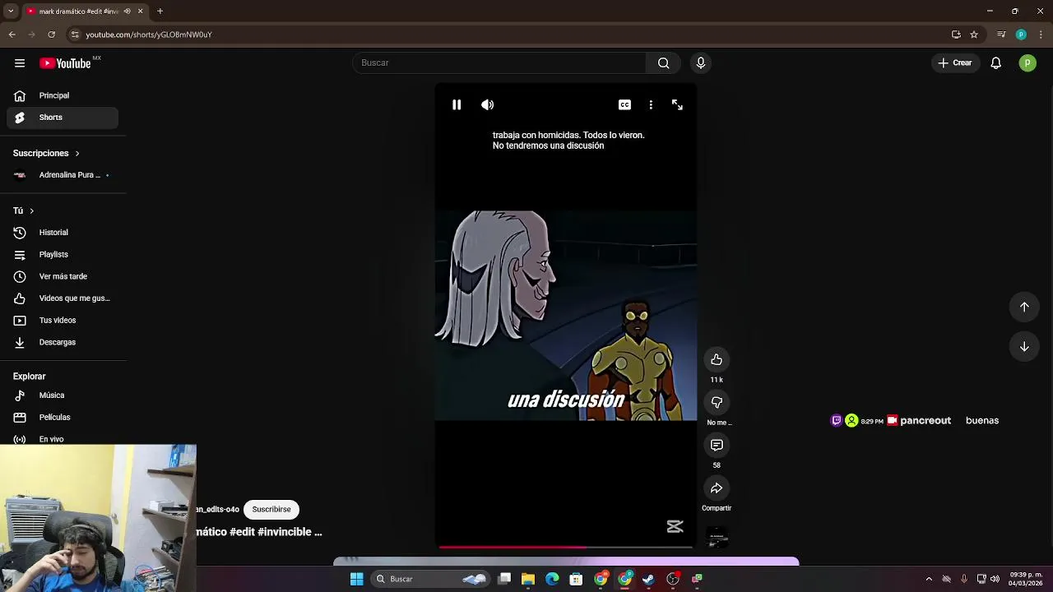Image resolution: width=1053 pixels, height=592 pixels.
Task: Go to YouTube home via the logo
Action: pos(66,63)
